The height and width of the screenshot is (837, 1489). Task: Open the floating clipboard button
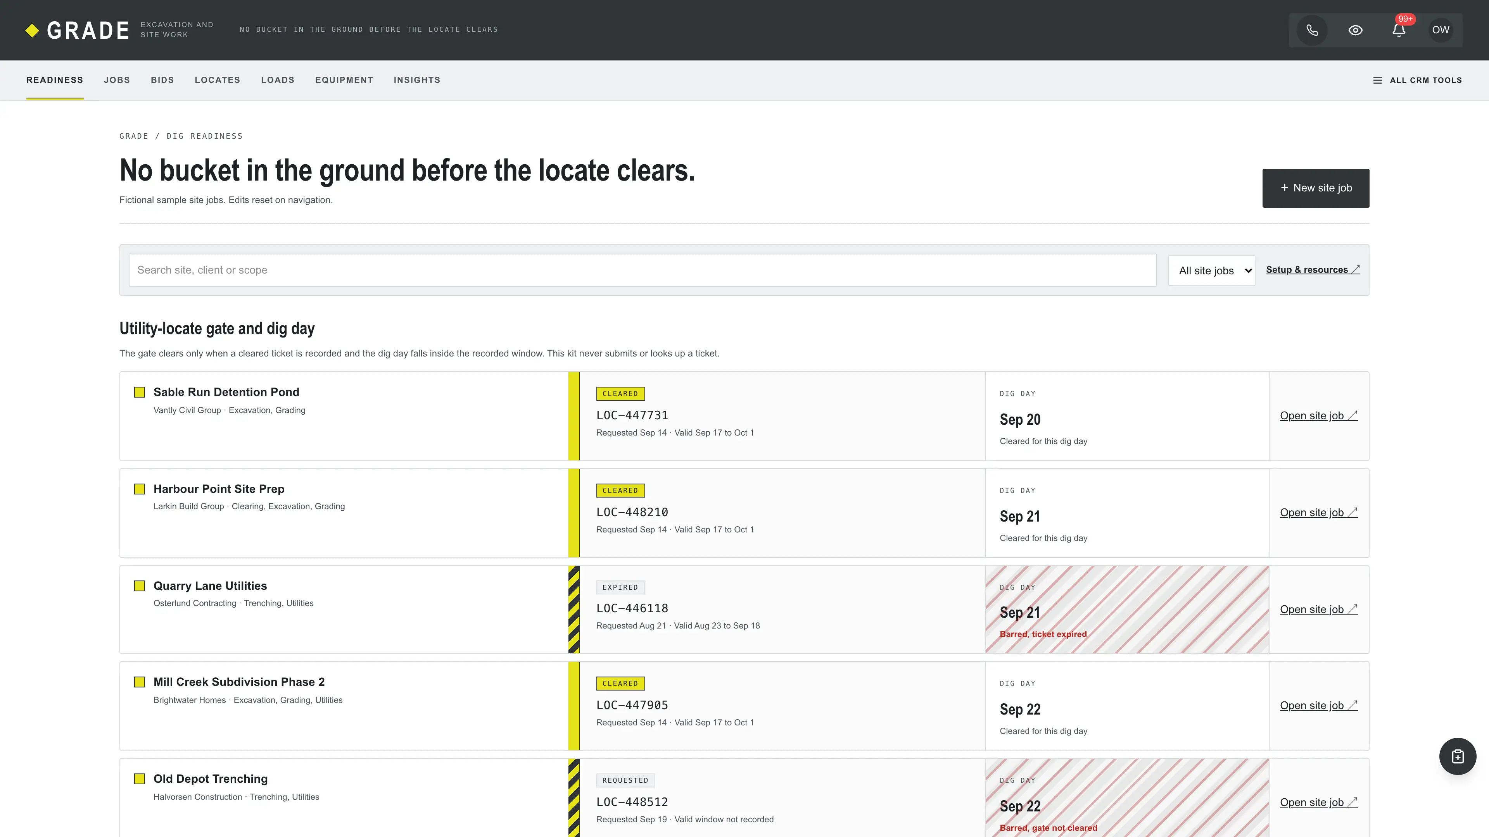click(x=1457, y=756)
